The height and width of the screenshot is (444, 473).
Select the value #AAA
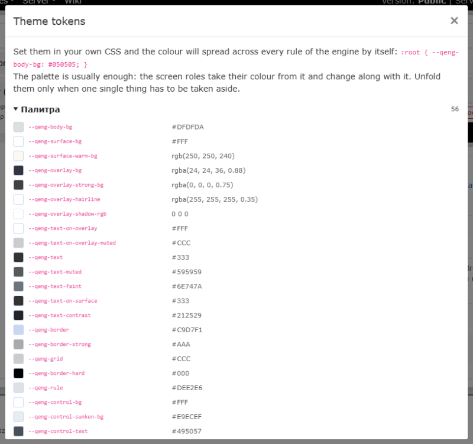click(x=181, y=344)
